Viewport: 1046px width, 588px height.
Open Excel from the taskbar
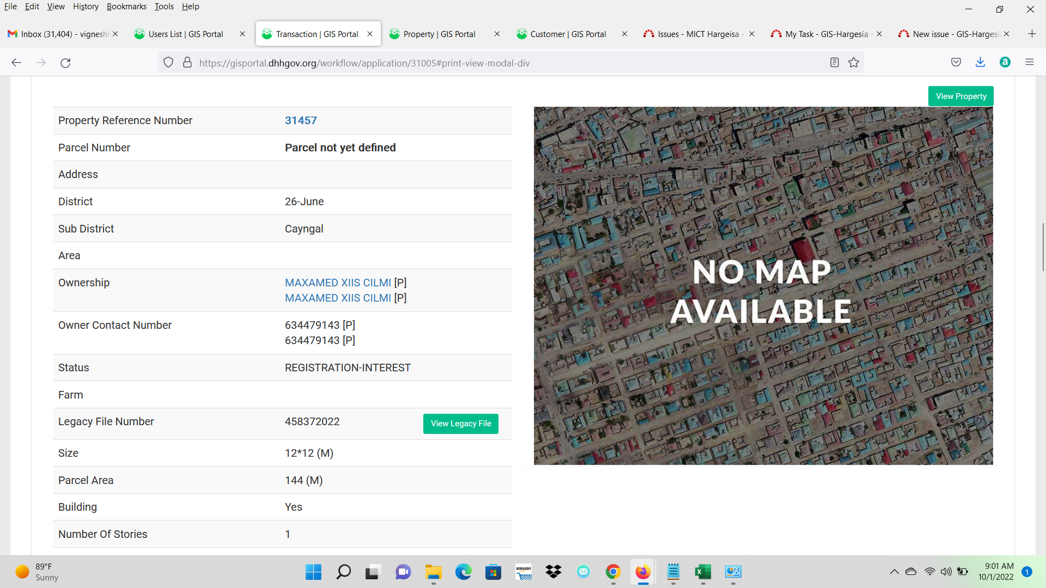click(703, 572)
